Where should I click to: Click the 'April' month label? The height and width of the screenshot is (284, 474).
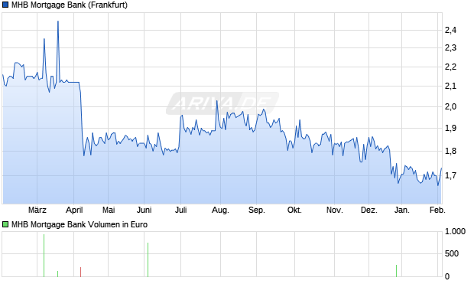click(x=74, y=210)
